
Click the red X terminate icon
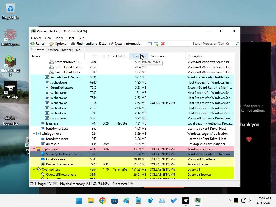(163, 44)
